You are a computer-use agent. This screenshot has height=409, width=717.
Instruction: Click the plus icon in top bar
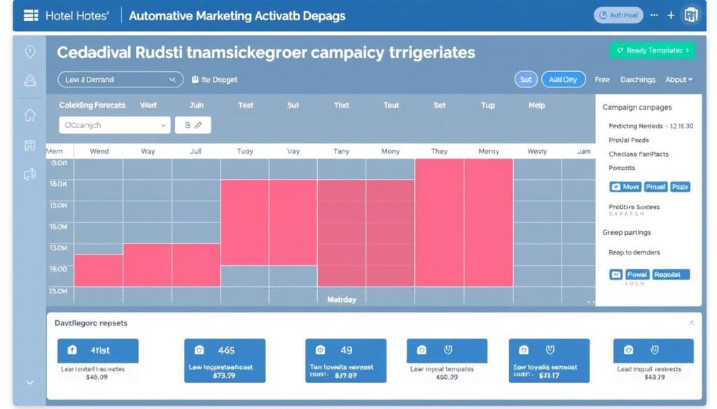(671, 15)
